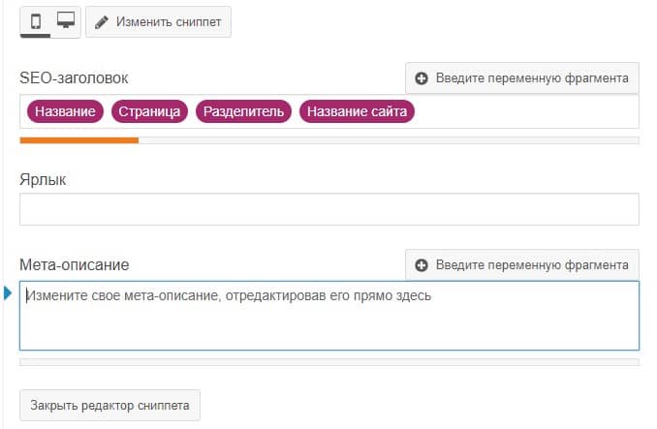Click the Мета-описание field label

click(x=75, y=263)
